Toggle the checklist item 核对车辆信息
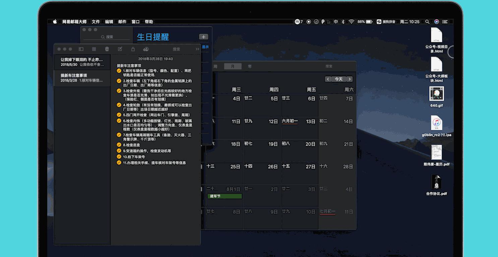 pyautogui.click(x=119, y=71)
